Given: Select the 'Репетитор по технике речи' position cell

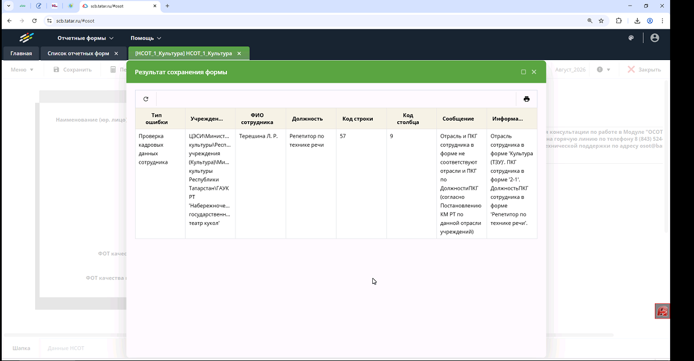Looking at the screenshot, I should tap(311, 184).
